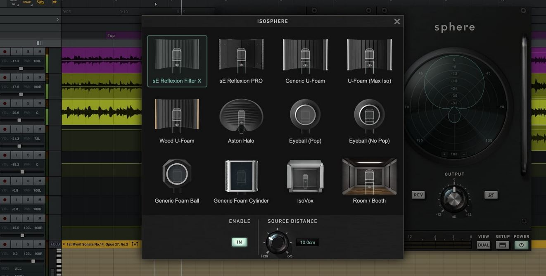This screenshot has height=276, width=546.
Task: Click the Sphere OUTPUT gain knob
Action: 454,200
